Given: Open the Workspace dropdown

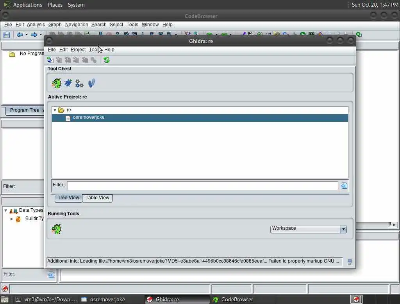Looking at the screenshot, I should [343, 229].
